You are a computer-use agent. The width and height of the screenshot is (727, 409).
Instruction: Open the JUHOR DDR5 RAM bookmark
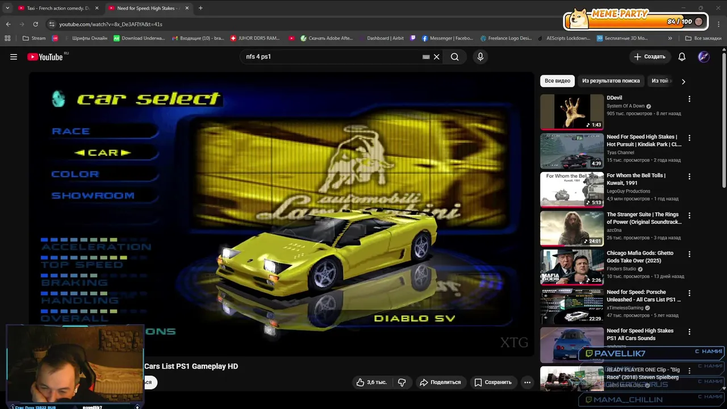(x=255, y=38)
